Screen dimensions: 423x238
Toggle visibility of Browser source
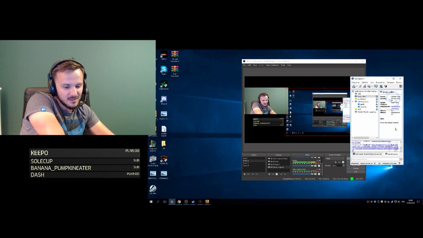pos(269,161)
